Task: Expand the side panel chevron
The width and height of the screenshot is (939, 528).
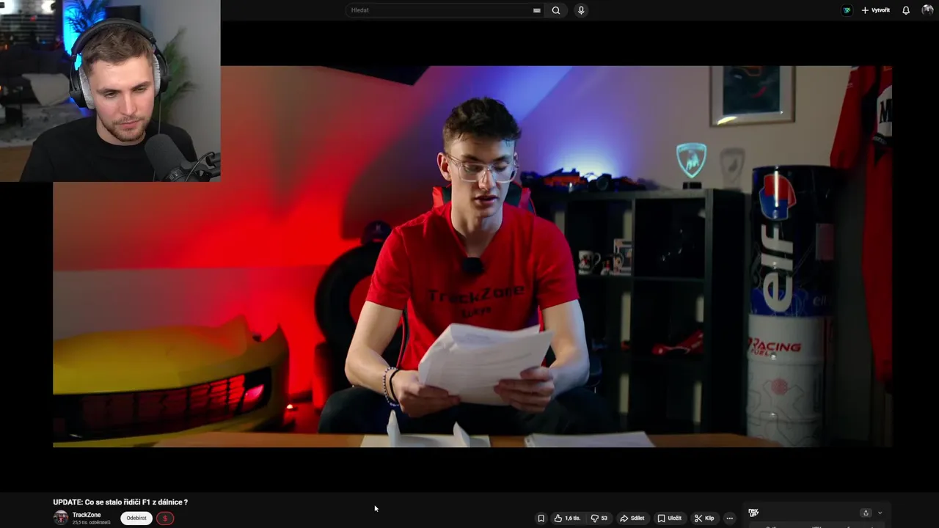Action: tap(880, 513)
